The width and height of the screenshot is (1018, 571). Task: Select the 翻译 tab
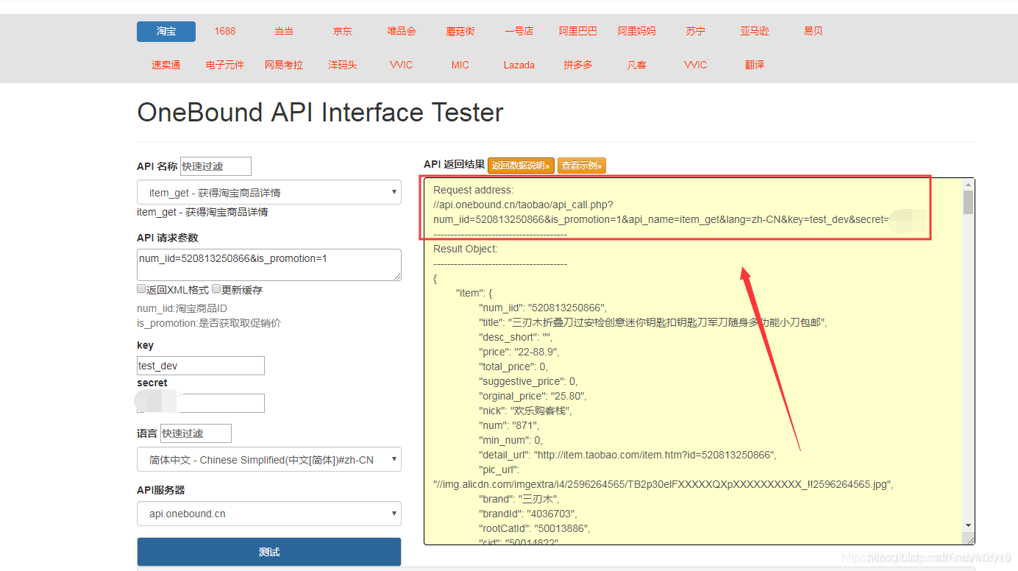(755, 65)
